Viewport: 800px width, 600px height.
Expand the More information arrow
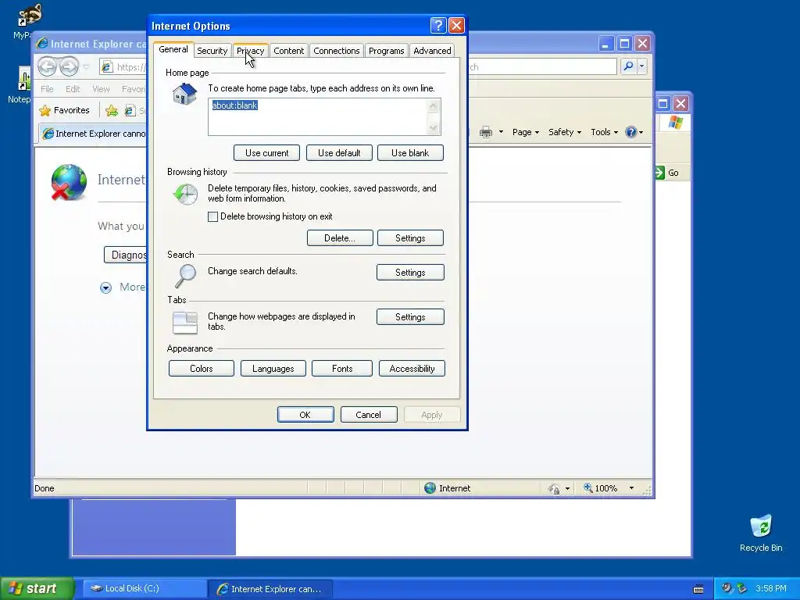(x=105, y=287)
